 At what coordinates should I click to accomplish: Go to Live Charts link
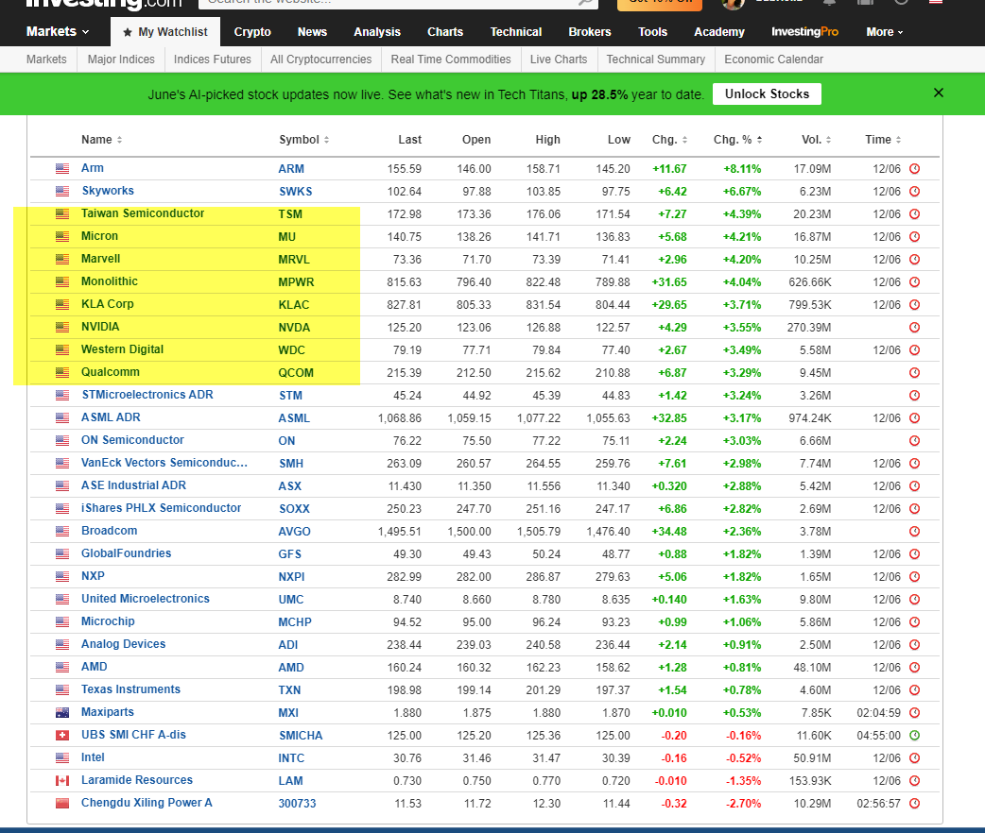tap(559, 59)
